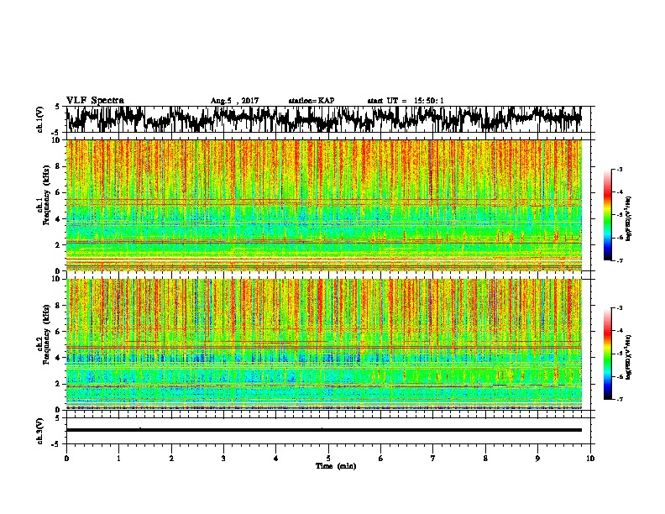665x514 pixels.
Task: Click the ch.1 color bar log PSD label
Action: click(x=629, y=219)
